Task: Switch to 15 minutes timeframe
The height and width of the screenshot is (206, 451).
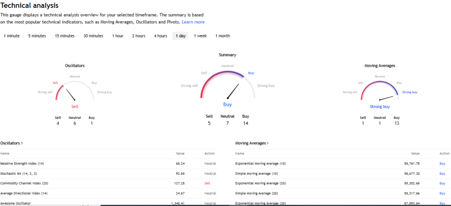Action: (65, 36)
